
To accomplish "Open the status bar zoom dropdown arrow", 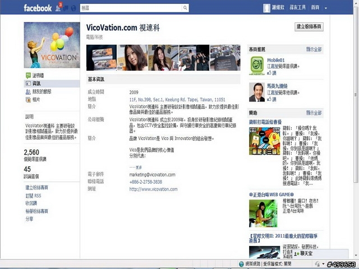I will [x=323, y=264].
